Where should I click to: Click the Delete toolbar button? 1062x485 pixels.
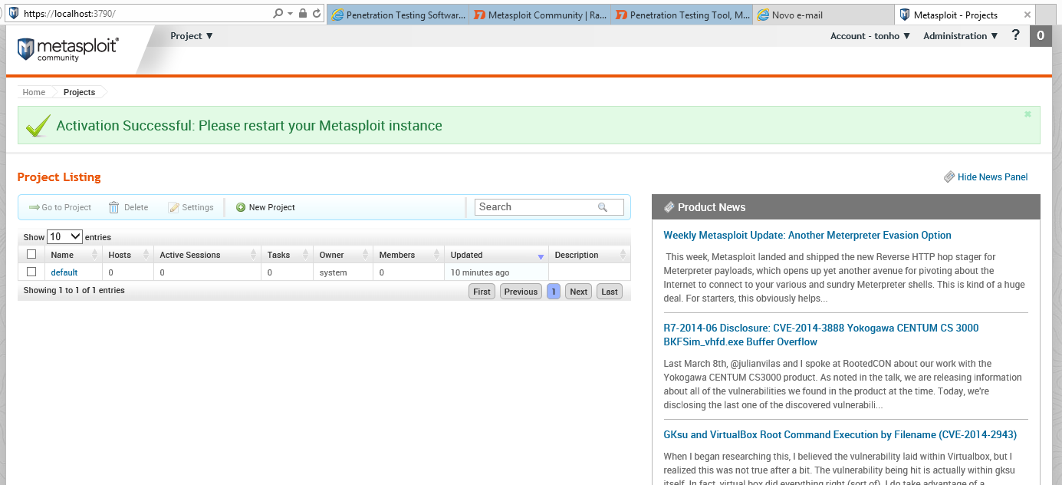128,207
